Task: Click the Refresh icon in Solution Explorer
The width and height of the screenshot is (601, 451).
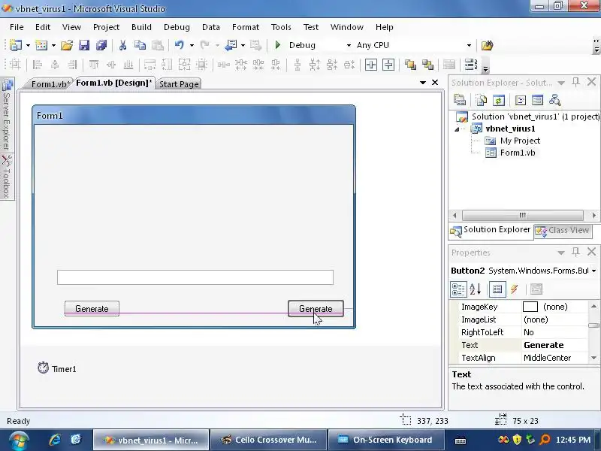Action: [x=498, y=100]
